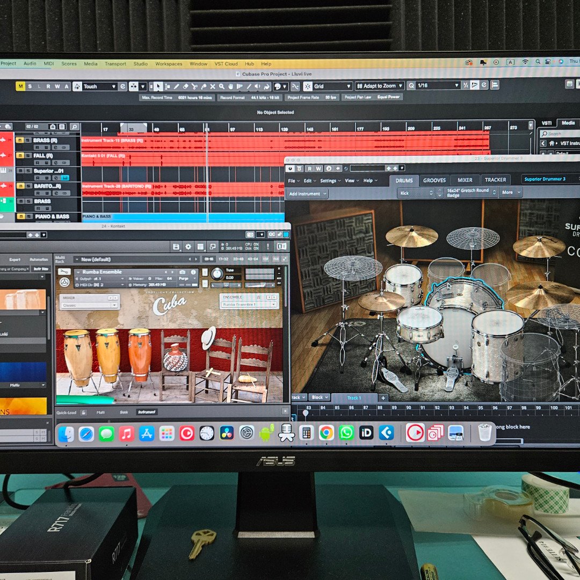
Task: Click the Rumba Ensemble wrench edit icon
Action: (64, 272)
